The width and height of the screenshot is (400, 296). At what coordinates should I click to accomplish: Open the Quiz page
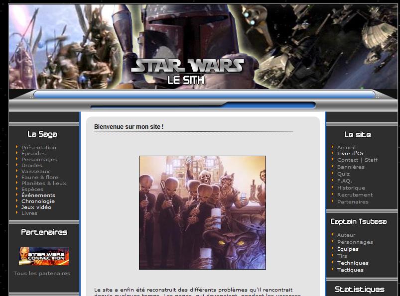343,174
